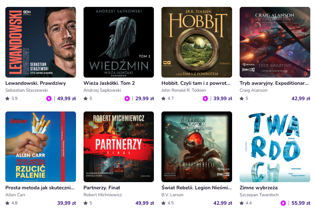The image size is (315, 211).
Task: Click the star icon under Allen Carr
Action: pyautogui.click(x=8, y=203)
